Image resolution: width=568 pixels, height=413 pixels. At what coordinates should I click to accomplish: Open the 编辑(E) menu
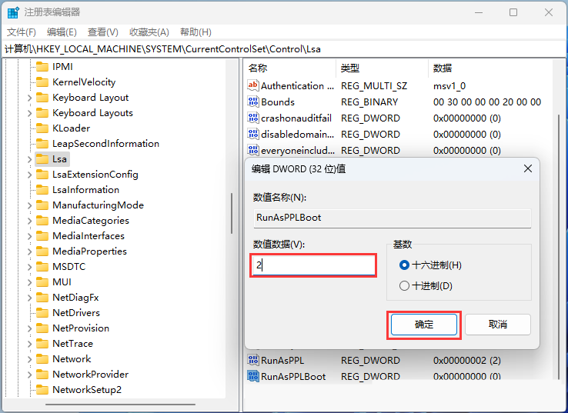pos(62,32)
